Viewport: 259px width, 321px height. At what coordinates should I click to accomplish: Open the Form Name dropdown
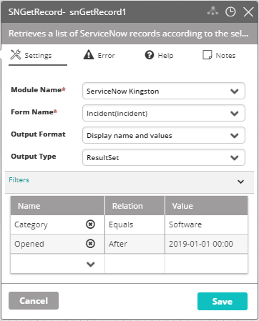pyautogui.click(x=164, y=113)
